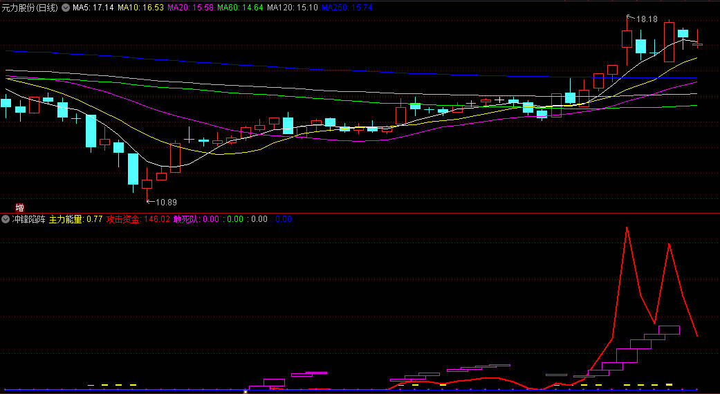Click the small marker on the indicator baseline
This screenshot has height=394, width=720.
246,391
